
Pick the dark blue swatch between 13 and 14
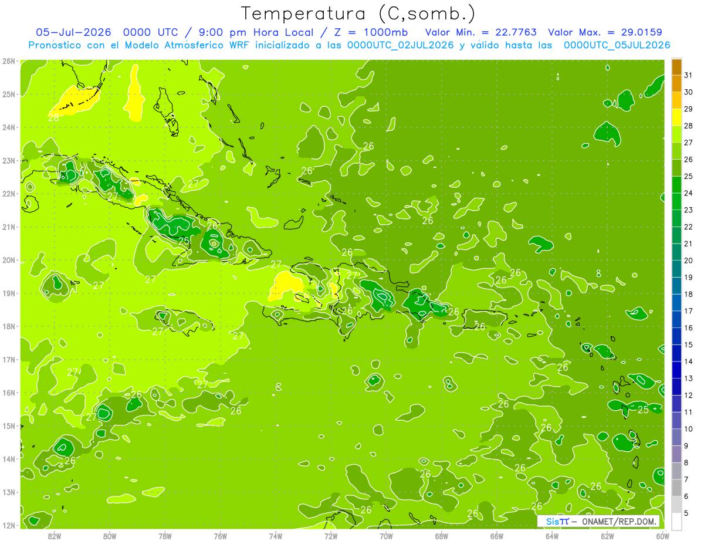[x=677, y=370]
